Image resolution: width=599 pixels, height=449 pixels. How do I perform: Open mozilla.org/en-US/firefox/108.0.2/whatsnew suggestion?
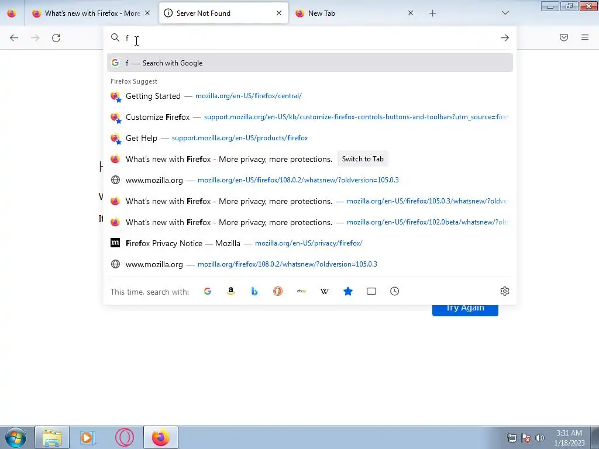[x=310, y=180]
